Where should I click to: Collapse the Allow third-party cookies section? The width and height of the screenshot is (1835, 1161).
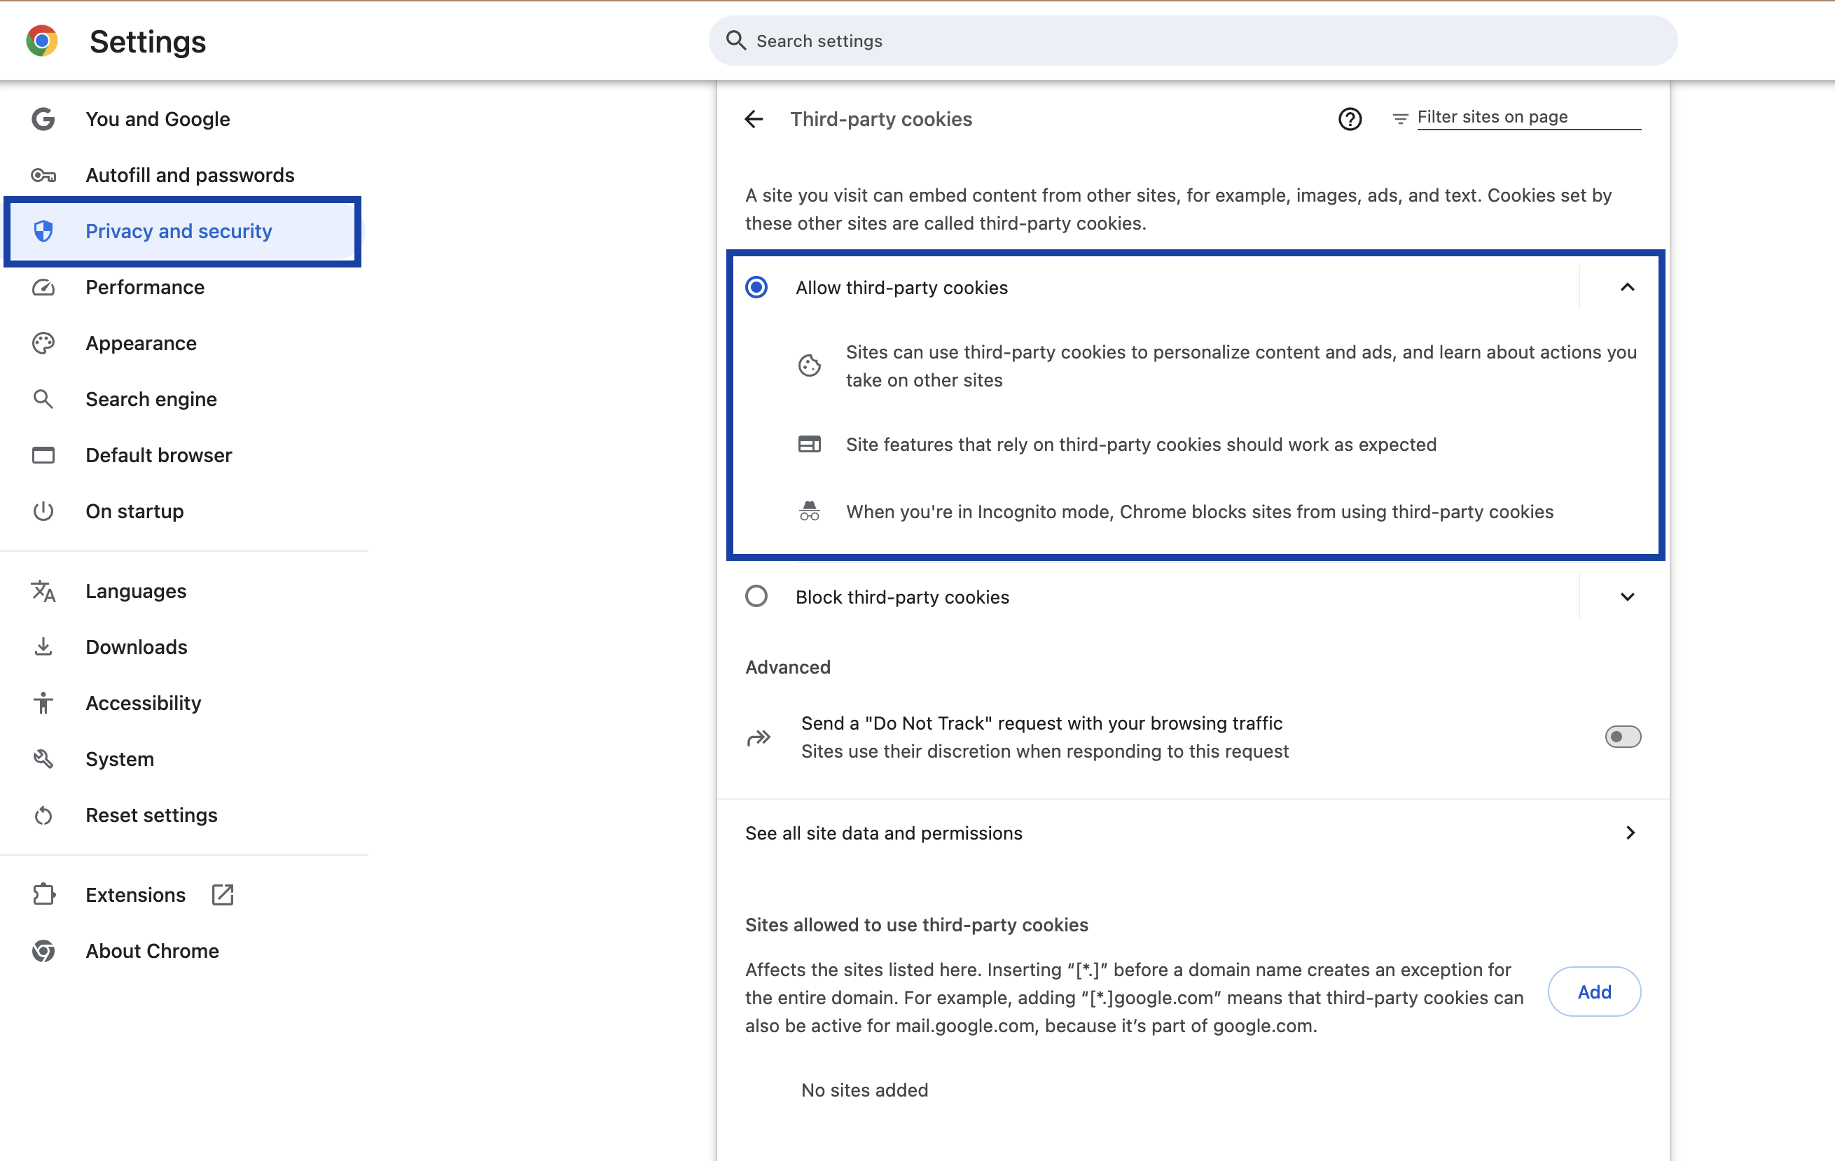pyautogui.click(x=1627, y=287)
